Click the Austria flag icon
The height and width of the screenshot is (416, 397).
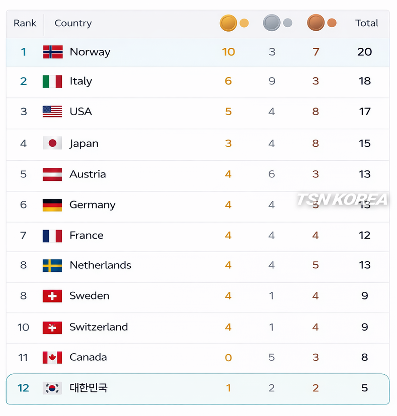click(52, 174)
